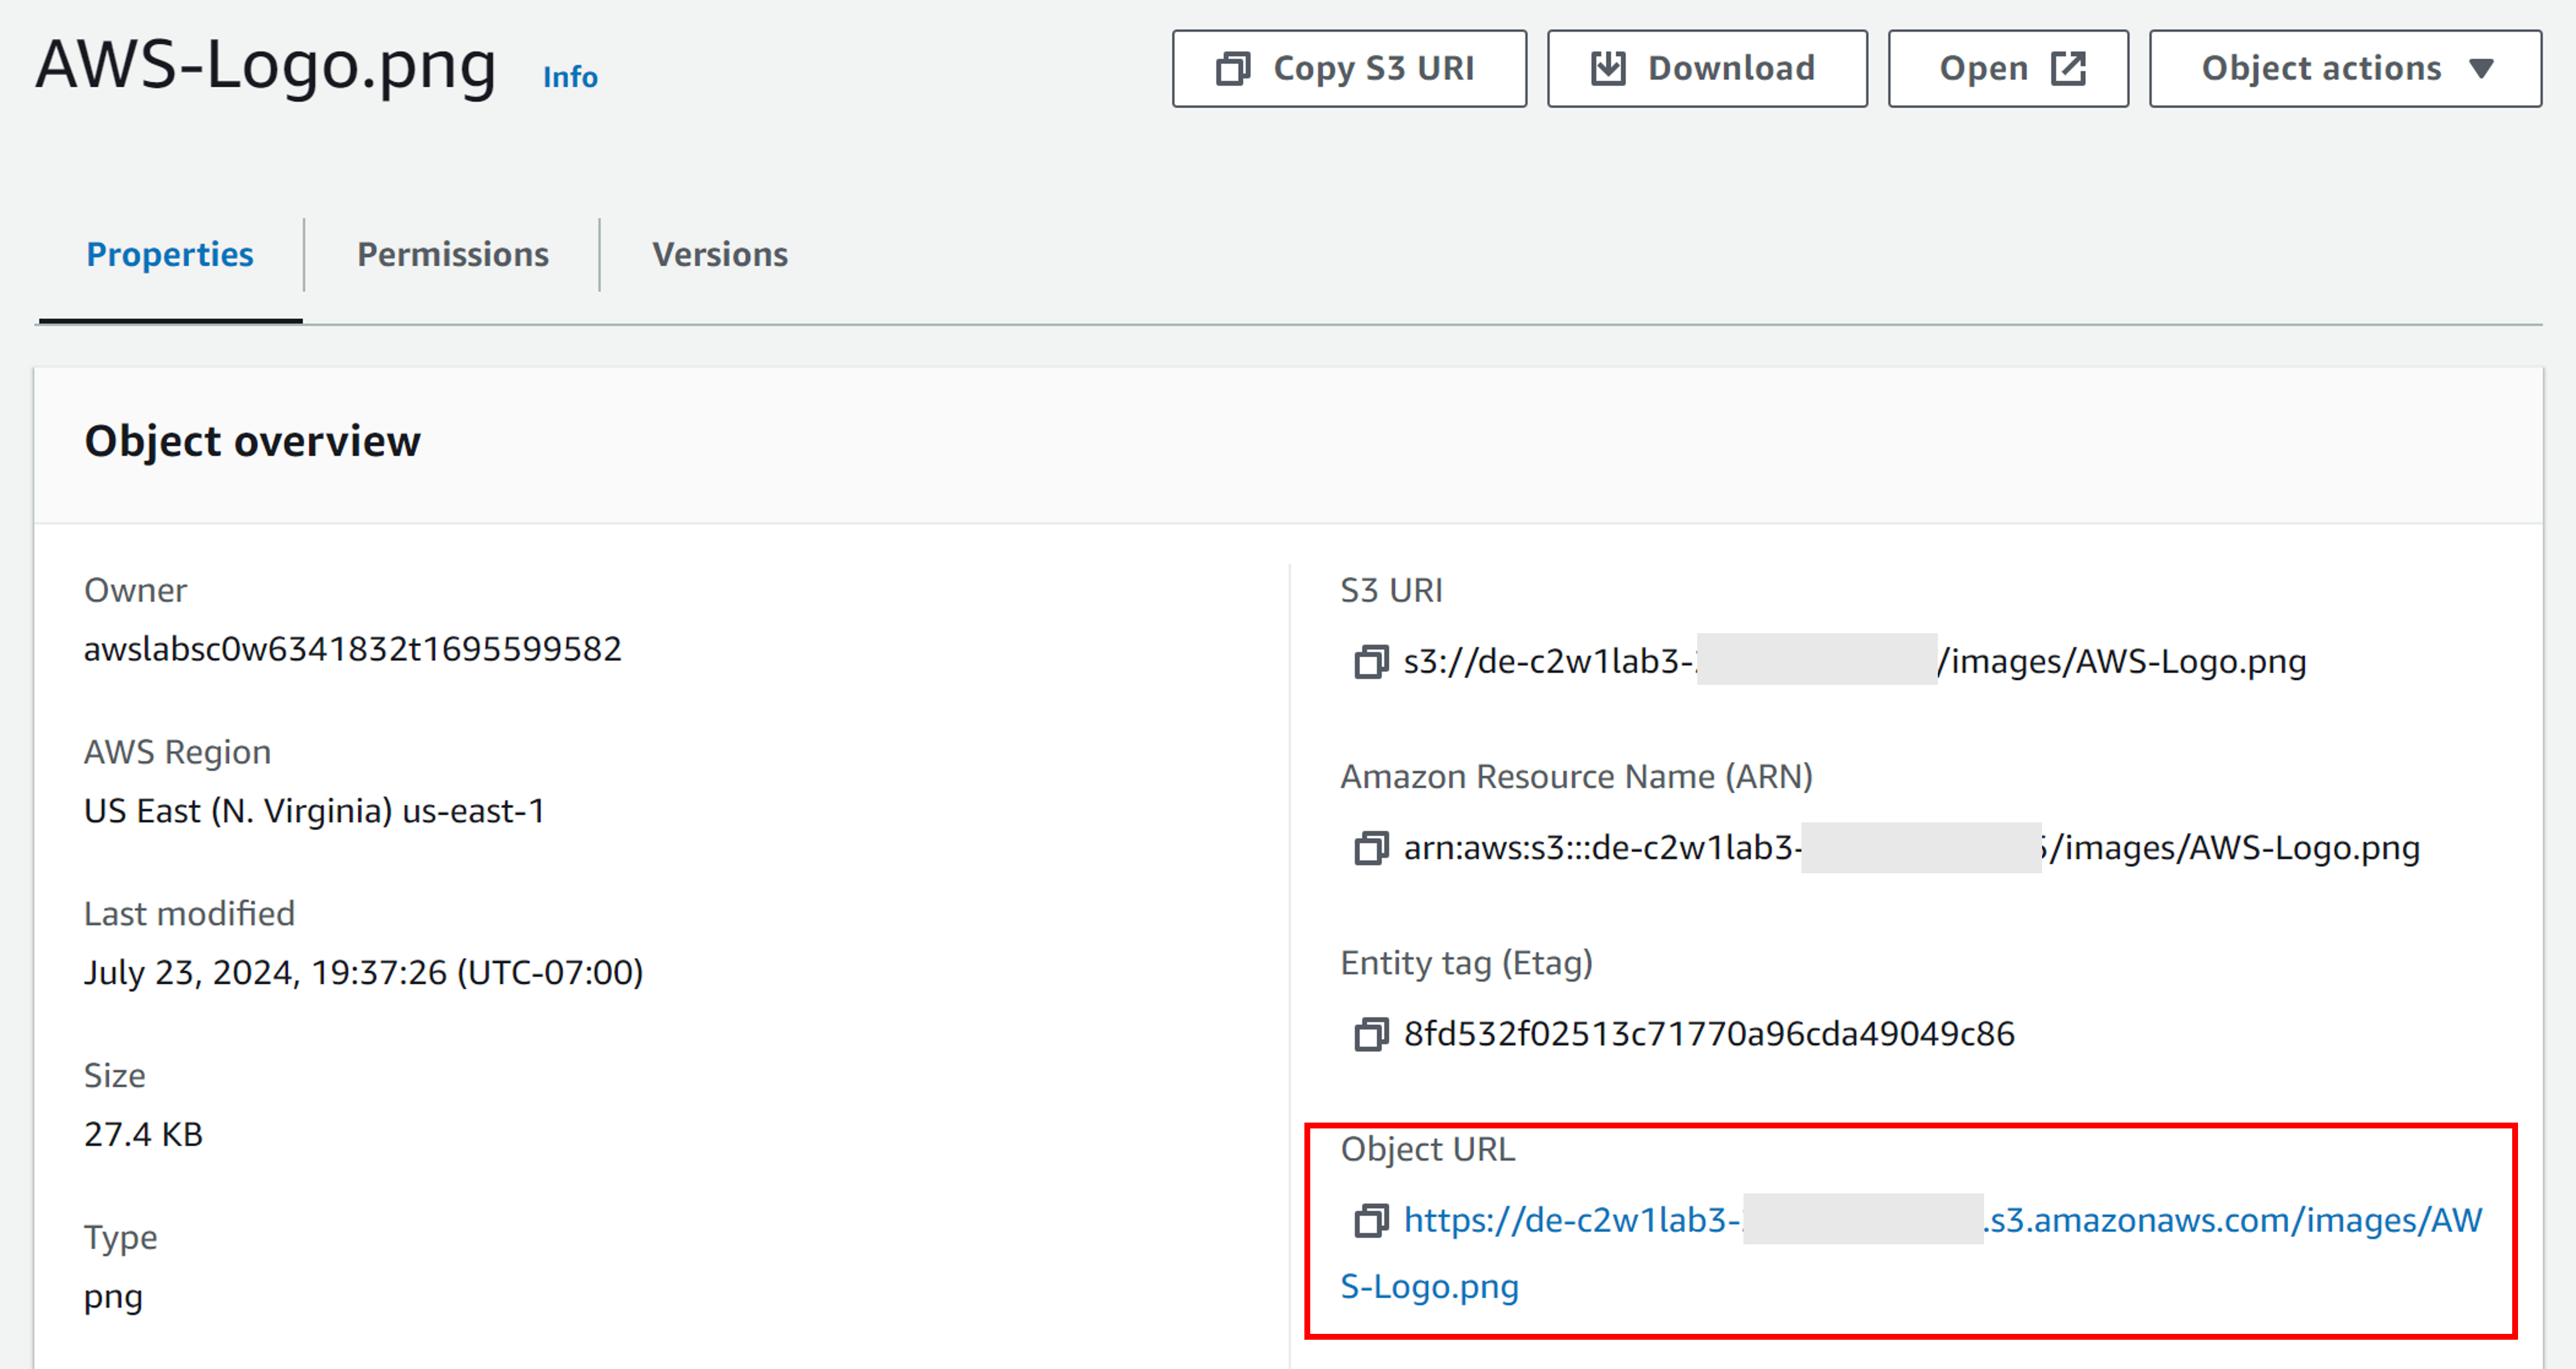Click the AWS-Logo.png page title
The image size is (2576, 1369).
coord(266,66)
